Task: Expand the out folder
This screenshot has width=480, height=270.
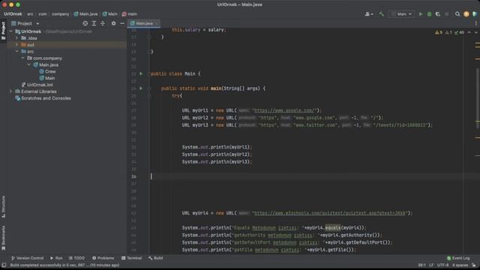Action: coord(16,45)
